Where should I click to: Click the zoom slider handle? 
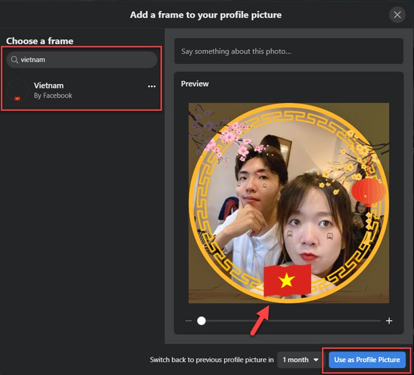(201, 321)
